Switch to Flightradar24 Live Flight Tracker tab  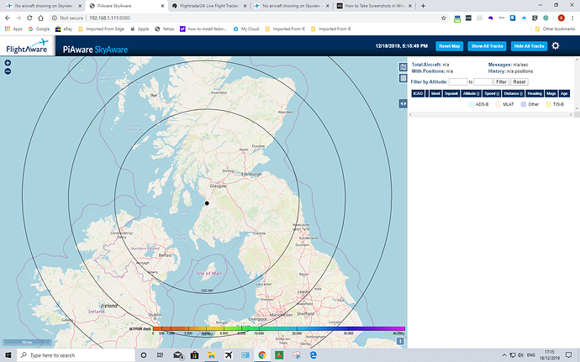click(209, 6)
